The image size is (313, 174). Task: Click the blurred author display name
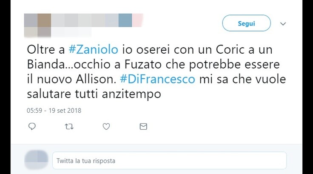tap(97, 20)
